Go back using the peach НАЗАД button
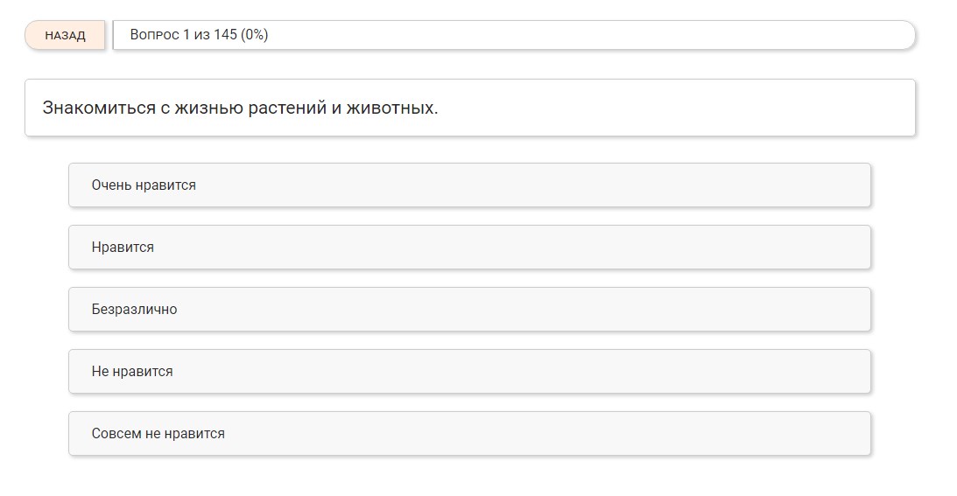Screen dimensions: 957x496 (65, 36)
